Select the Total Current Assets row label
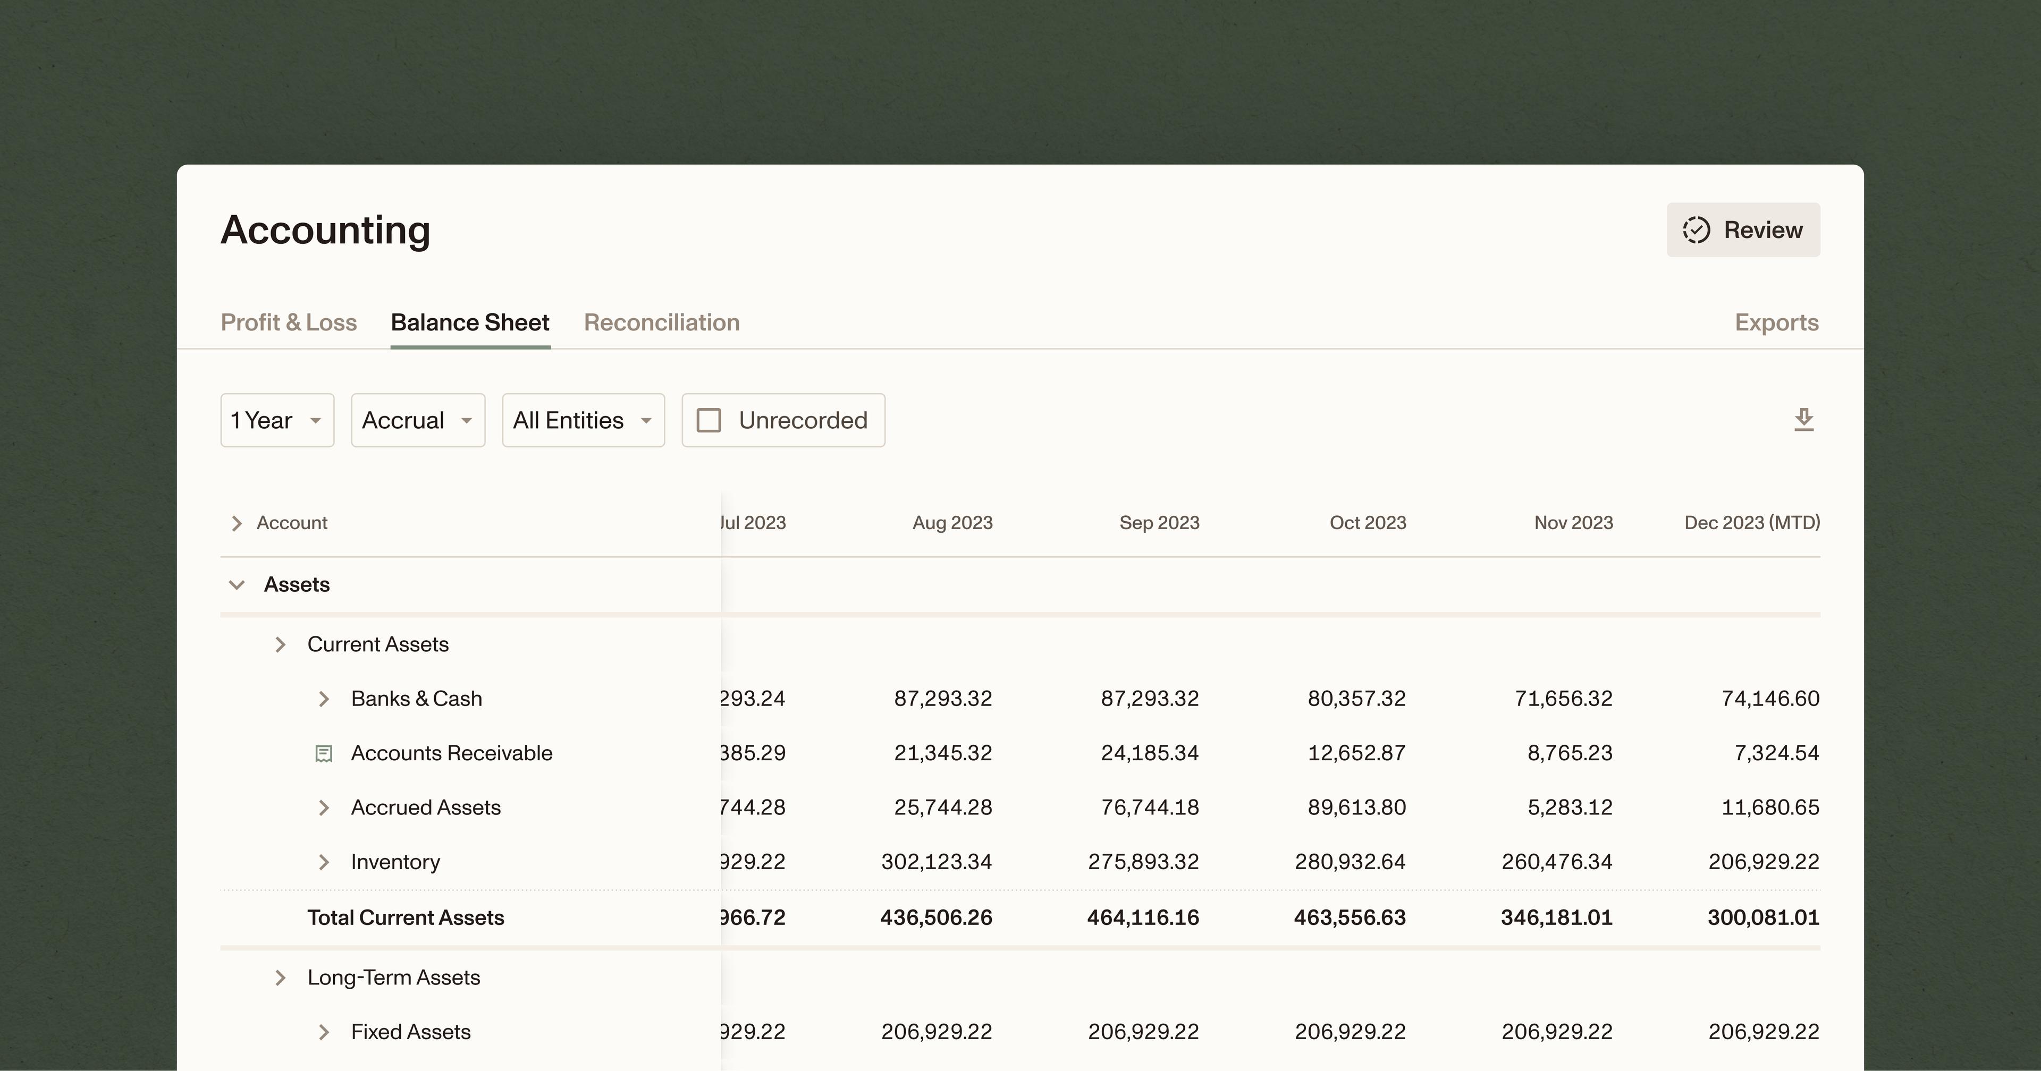The height and width of the screenshot is (1071, 2041). 405,917
